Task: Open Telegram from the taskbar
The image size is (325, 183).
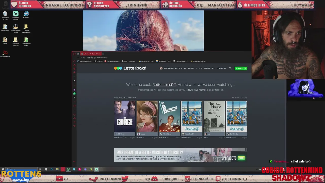Action: coord(74,169)
